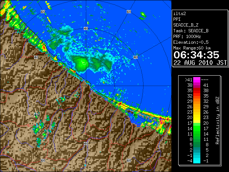This screenshot has width=229, height=172.
Task: Click the magenta >41 dBZ legend swatch
Action: point(197,80)
